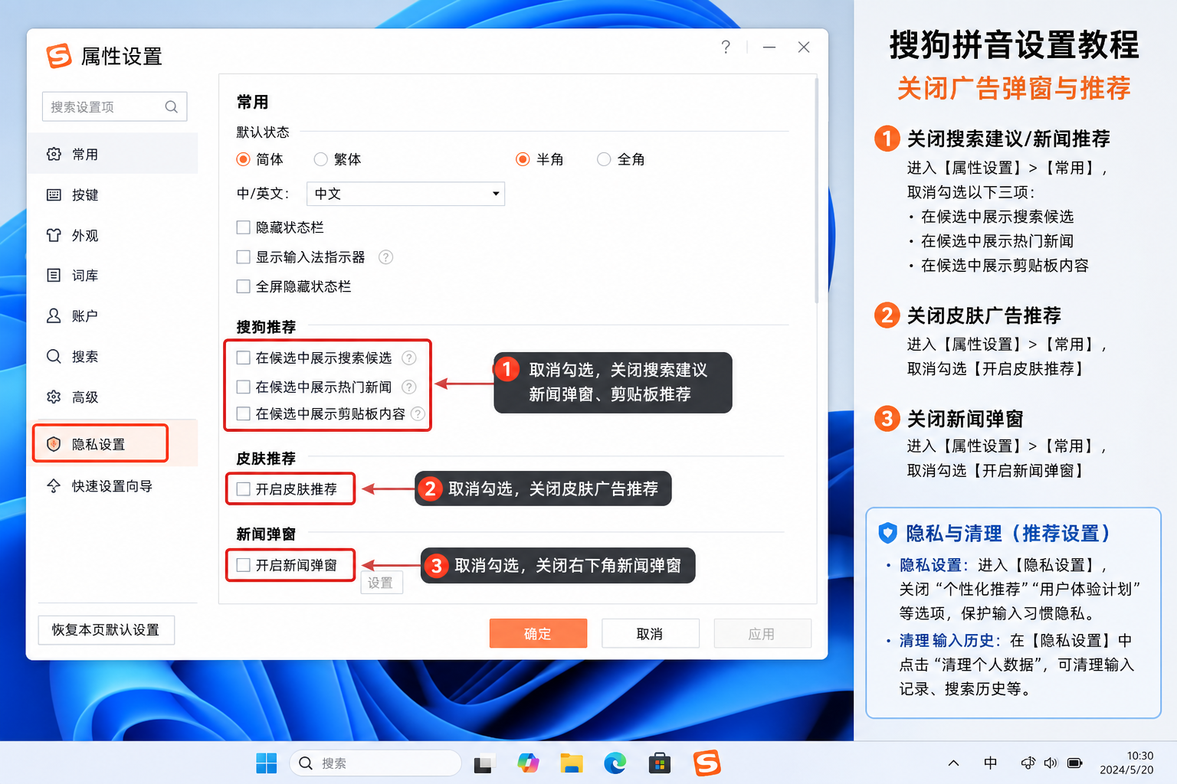Open the 中/英文 language dropdown
Image resolution: width=1177 pixels, height=784 pixels.
(x=405, y=194)
